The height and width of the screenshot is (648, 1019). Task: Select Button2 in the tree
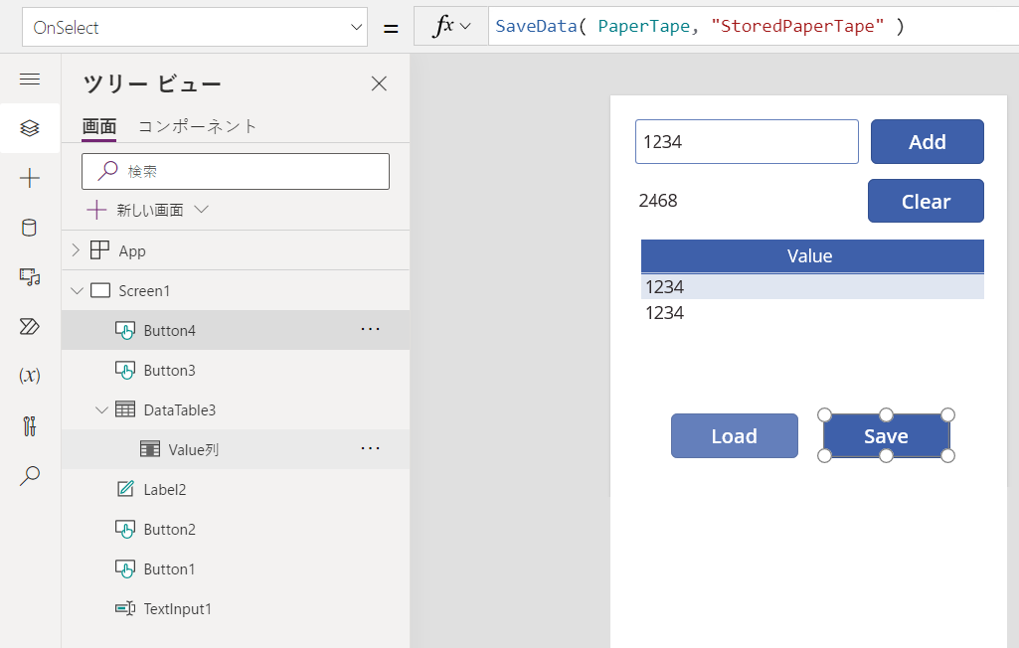click(x=169, y=529)
